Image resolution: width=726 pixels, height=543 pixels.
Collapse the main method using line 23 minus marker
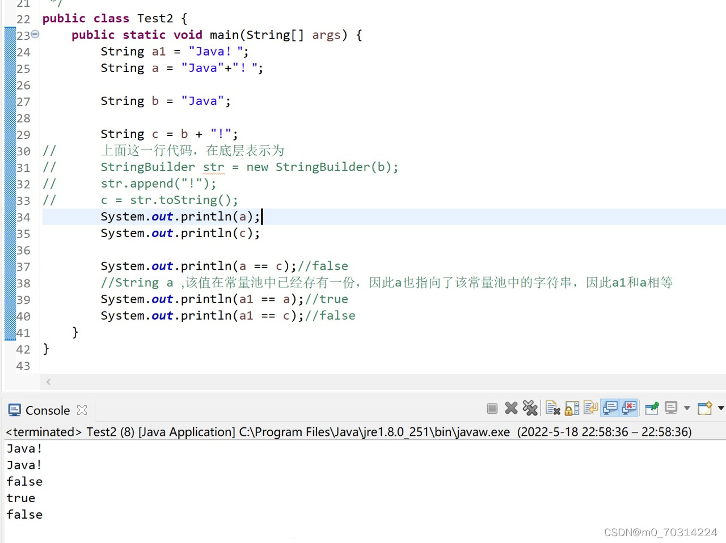[x=35, y=34]
